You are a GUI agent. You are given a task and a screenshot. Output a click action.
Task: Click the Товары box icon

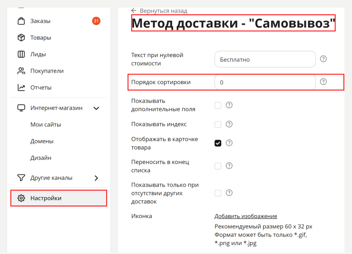tap(21, 38)
